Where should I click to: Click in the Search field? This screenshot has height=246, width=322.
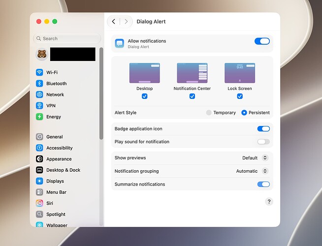point(67,38)
